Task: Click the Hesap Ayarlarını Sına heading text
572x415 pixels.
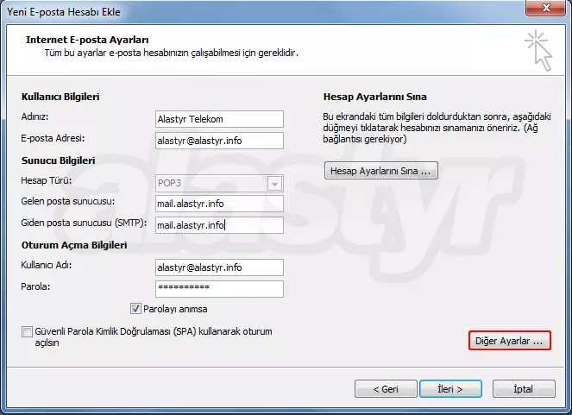Action: click(375, 97)
